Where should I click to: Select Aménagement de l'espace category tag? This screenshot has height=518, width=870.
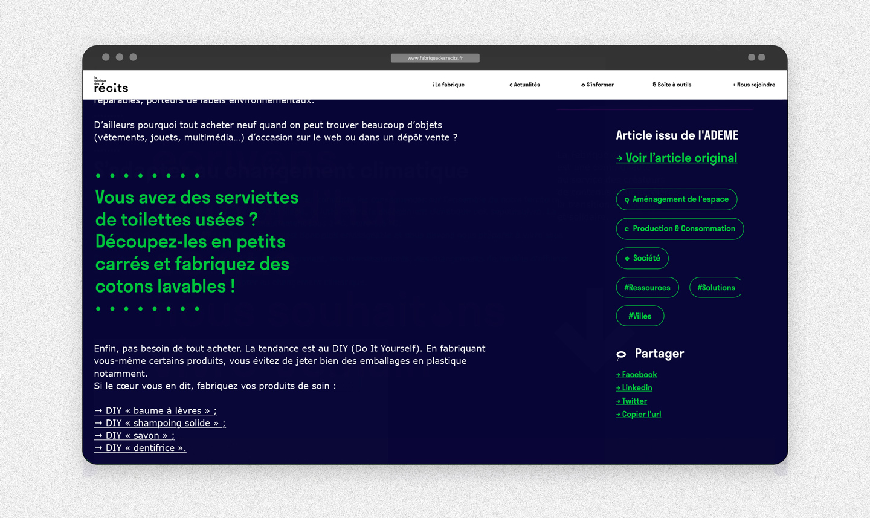[677, 199]
